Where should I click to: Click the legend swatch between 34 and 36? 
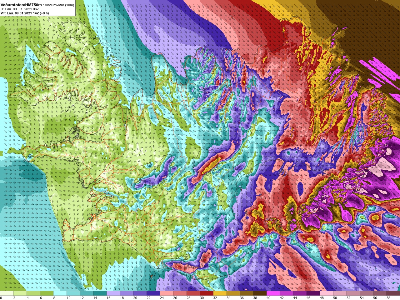point(233,294)
